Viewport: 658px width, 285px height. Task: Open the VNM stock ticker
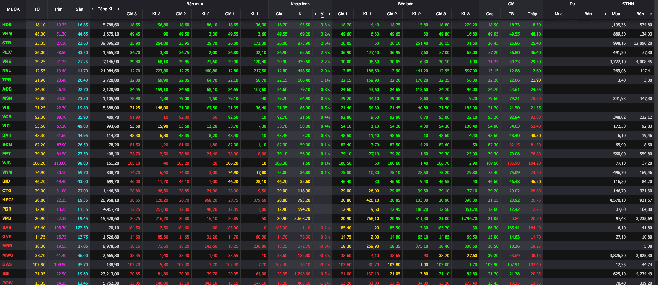click(x=7, y=172)
